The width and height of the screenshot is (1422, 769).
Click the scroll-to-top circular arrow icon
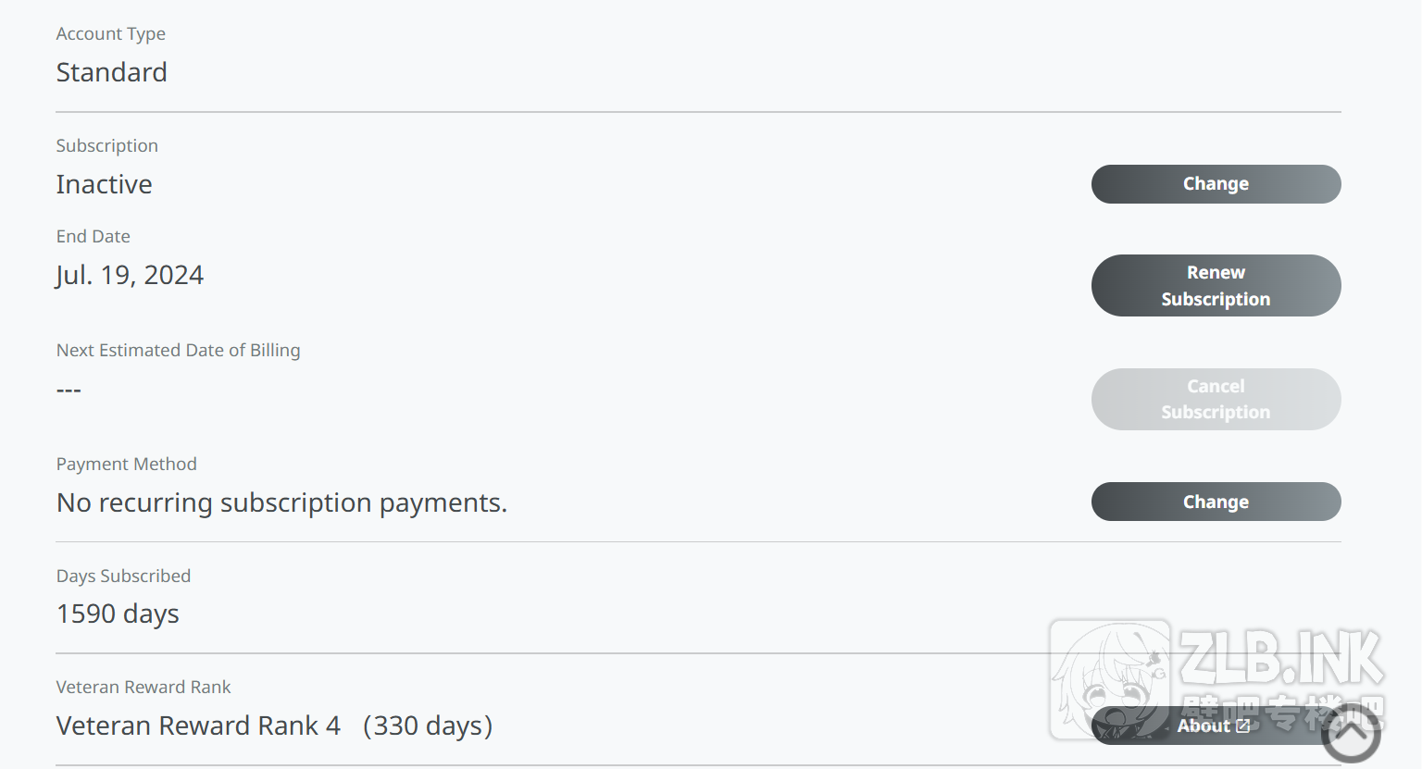tap(1351, 734)
